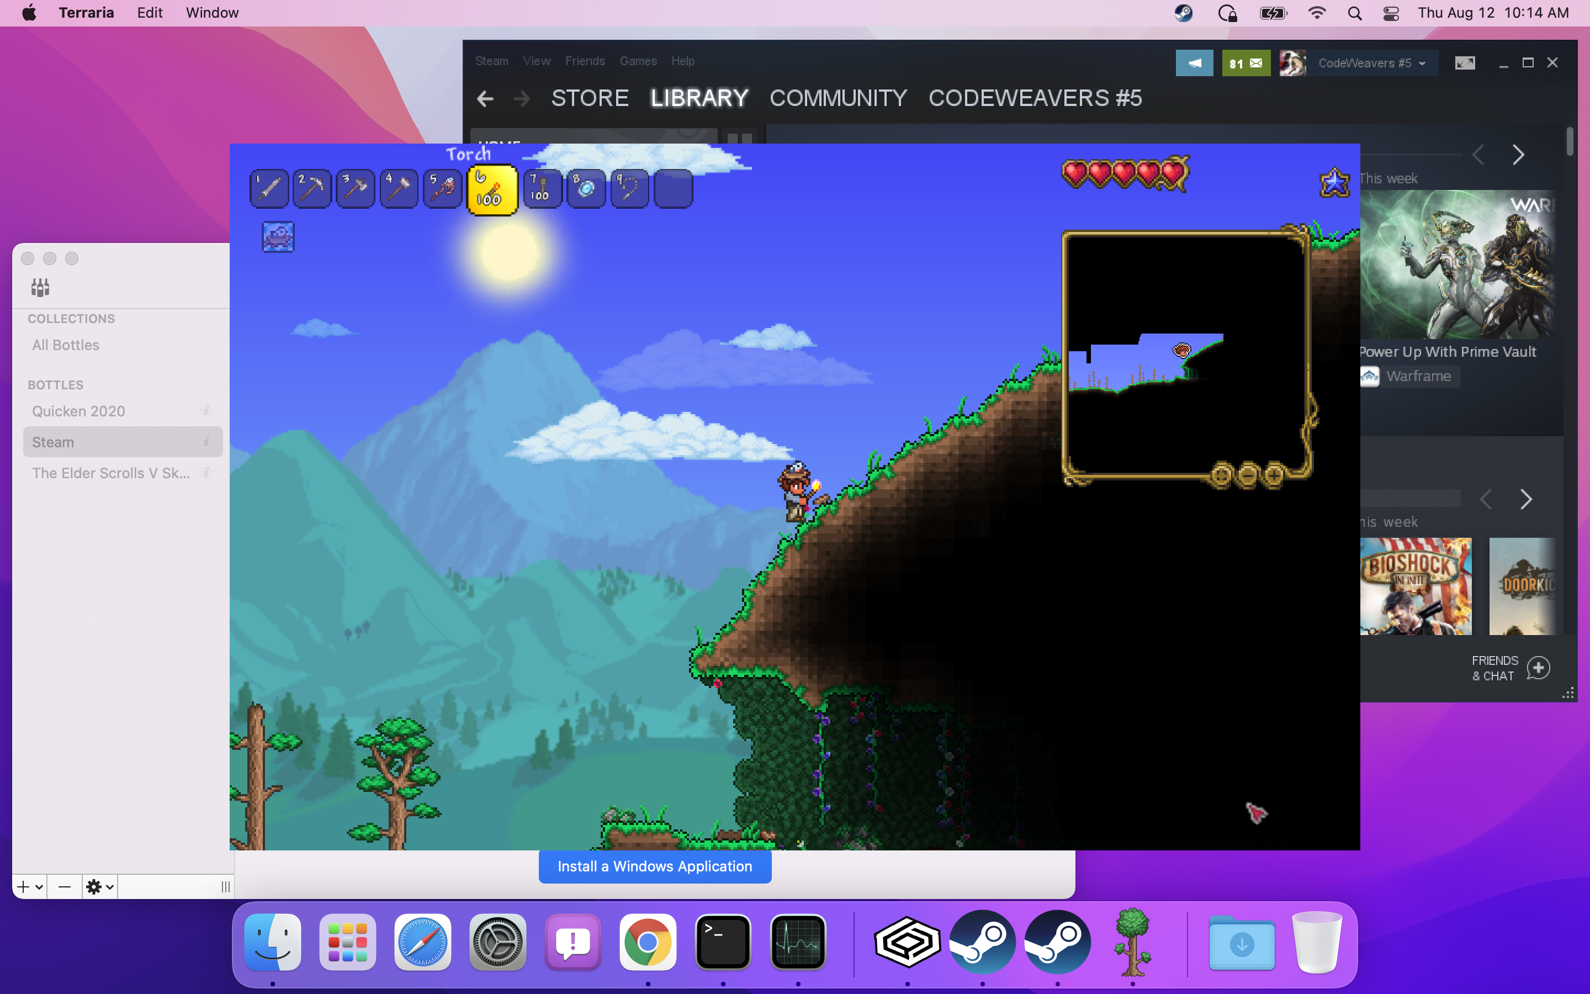Viewport: 1590px width, 994px height.
Task: Select axe tool in hotbar slot 3
Action: coord(356,188)
